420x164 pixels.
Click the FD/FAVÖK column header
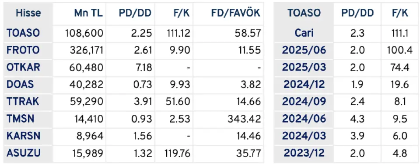click(236, 13)
